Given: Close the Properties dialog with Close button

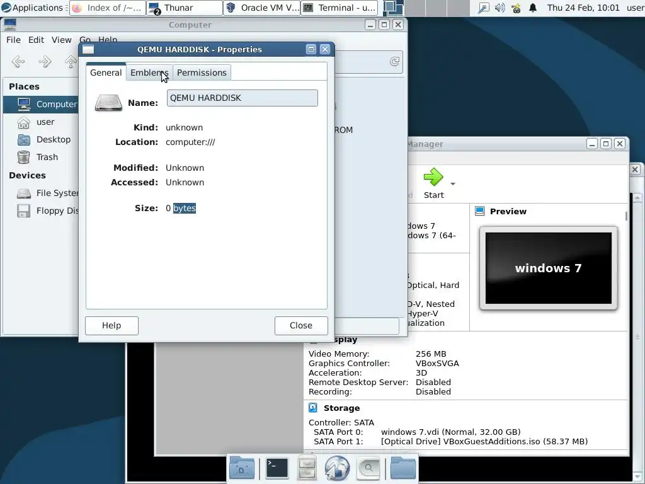Looking at the screenshot, I should (301, 326).
